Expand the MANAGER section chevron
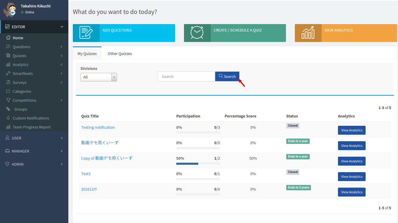This screenshot has height=223, width=398. [62, 151]
